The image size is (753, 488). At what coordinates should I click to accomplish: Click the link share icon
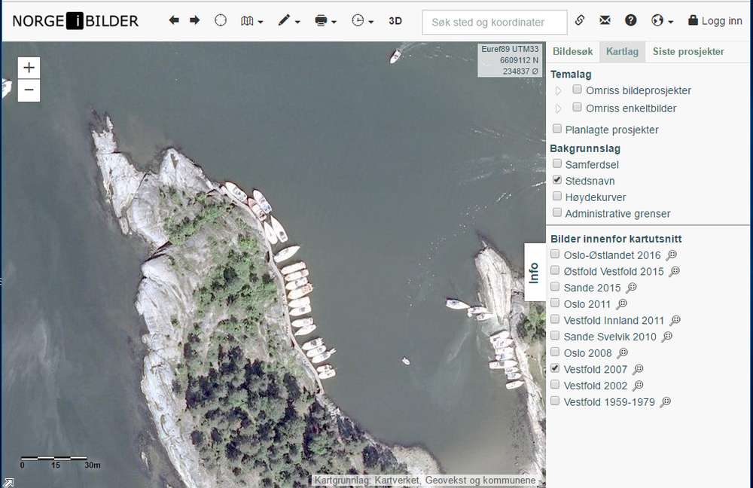coord(580,20)
